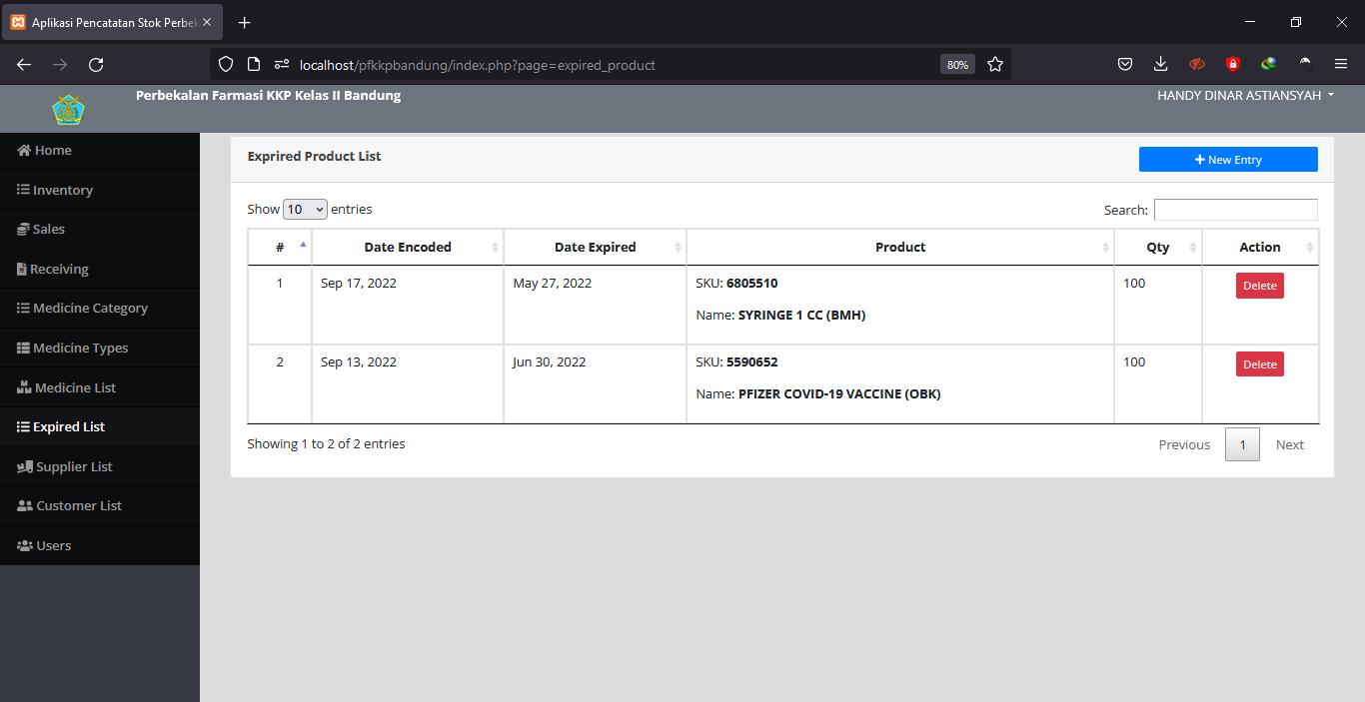Click the Sales coins icon
The width and height of the screenshot is (1365, 702).
23,230
